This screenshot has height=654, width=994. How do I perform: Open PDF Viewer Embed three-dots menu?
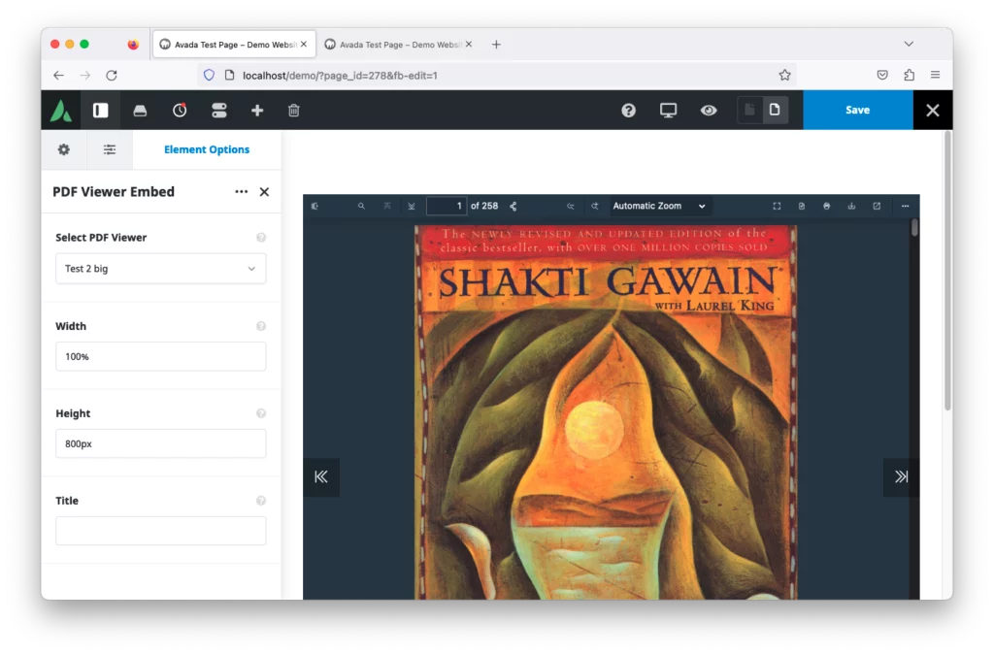click(x=241, y=191)
